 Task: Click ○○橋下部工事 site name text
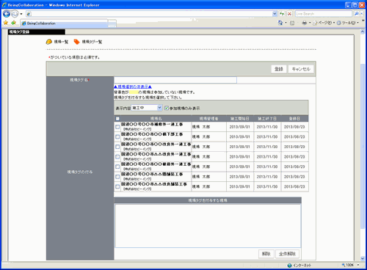pos(152,134)
